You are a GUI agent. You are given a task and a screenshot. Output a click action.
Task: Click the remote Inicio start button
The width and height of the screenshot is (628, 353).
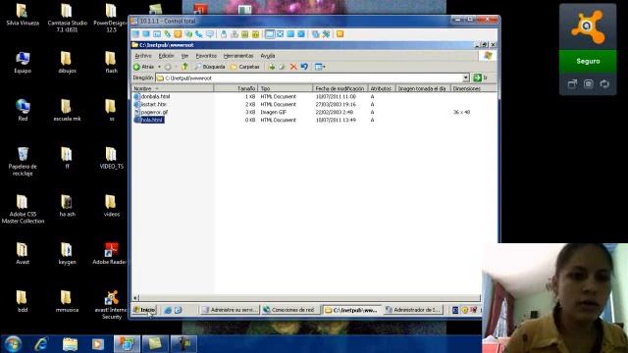point(144,310)
